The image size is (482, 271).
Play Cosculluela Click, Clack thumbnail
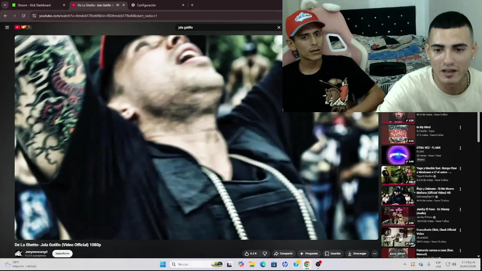tap(398, 237)
